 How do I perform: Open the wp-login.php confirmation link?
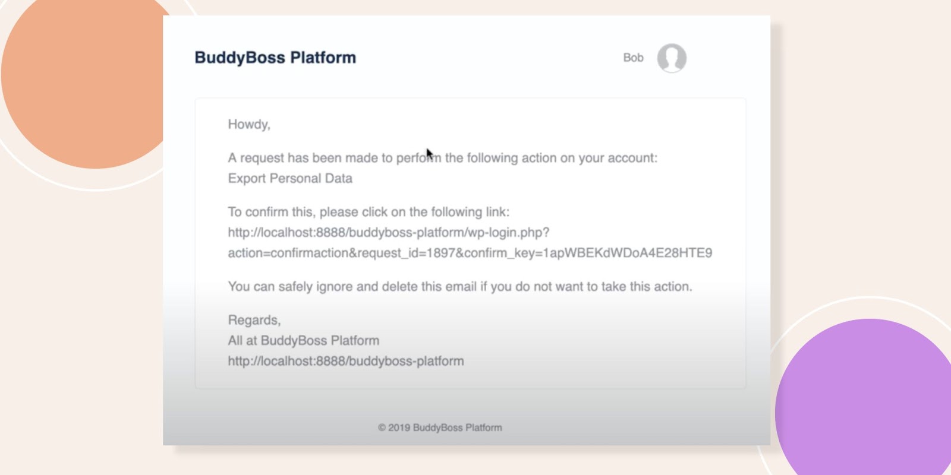[389, 232]
